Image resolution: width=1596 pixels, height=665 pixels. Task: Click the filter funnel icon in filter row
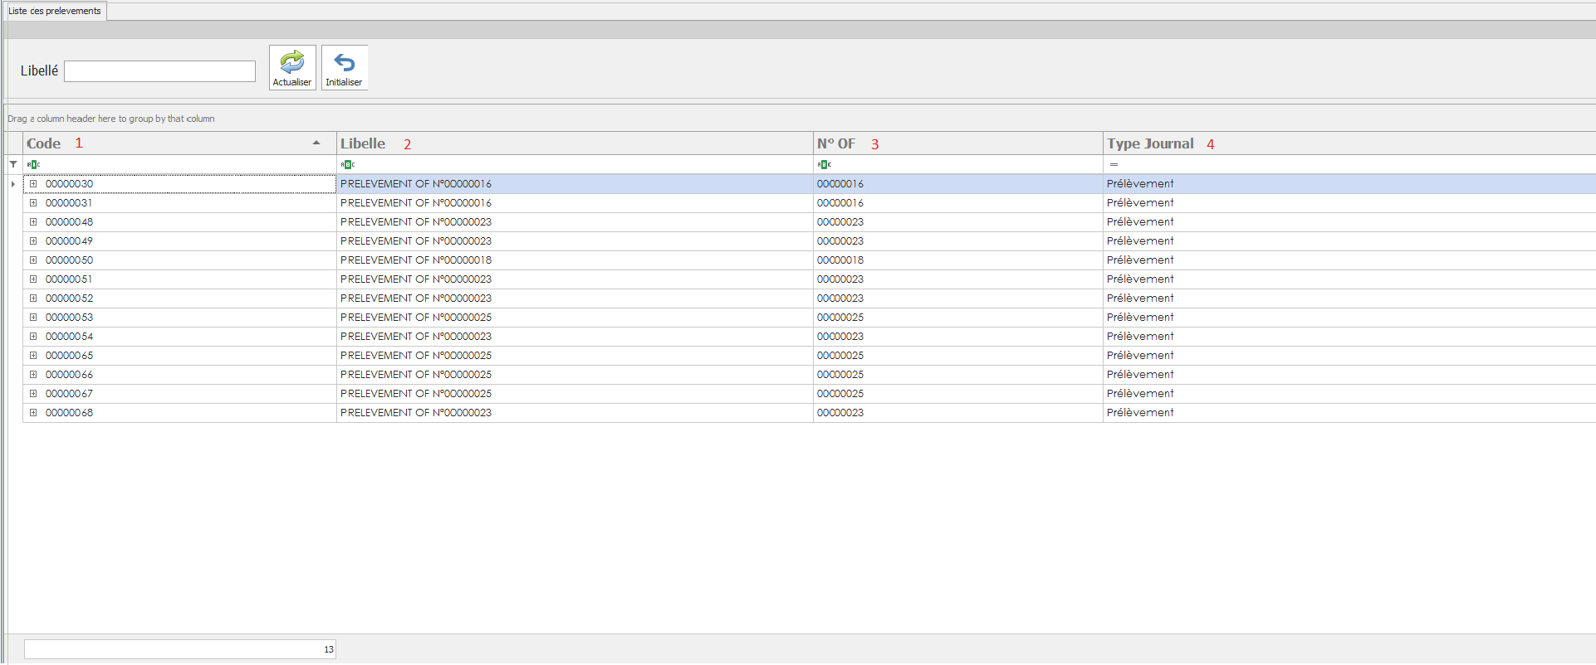(x=13, y=164)
